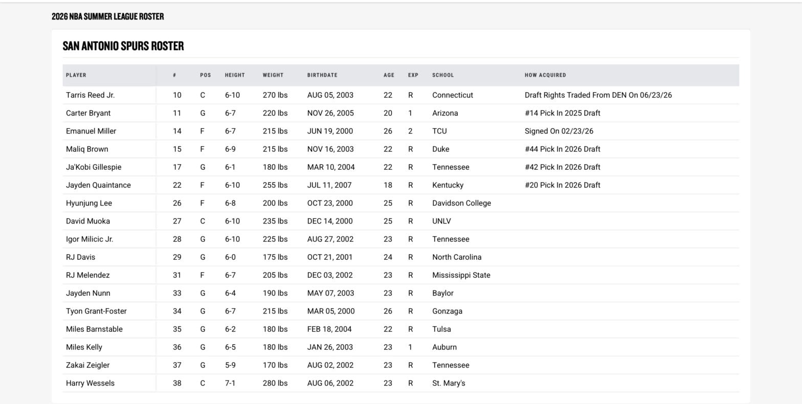Screen dimensions: 802x404
Task: Click the 7-1 height cell
Action: [x=230, y=383]
